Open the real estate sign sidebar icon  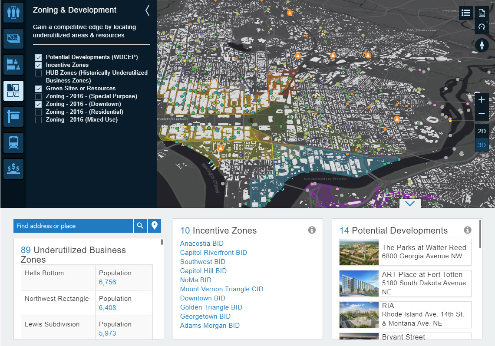13,116
